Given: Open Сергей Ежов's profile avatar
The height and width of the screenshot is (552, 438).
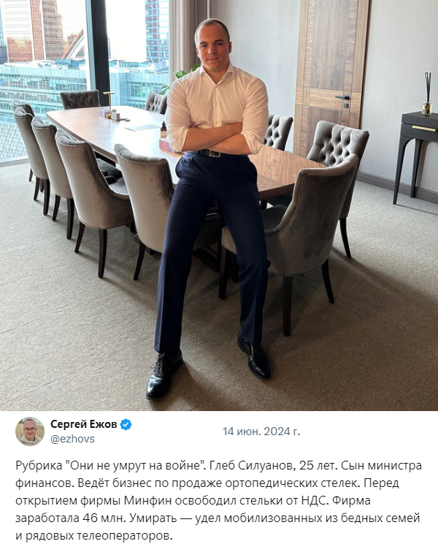Looking at the screenshot, I should click(x=30, y=432).
